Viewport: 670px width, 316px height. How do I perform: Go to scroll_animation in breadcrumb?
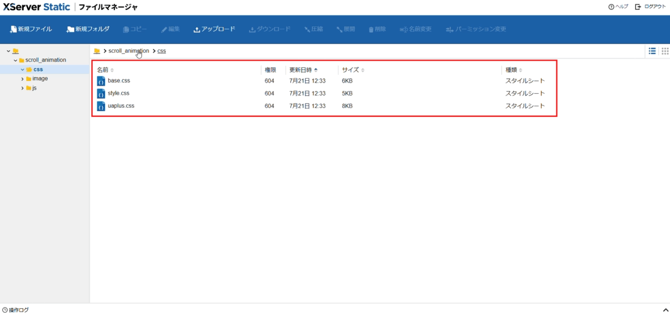click(x=128, y=51)
